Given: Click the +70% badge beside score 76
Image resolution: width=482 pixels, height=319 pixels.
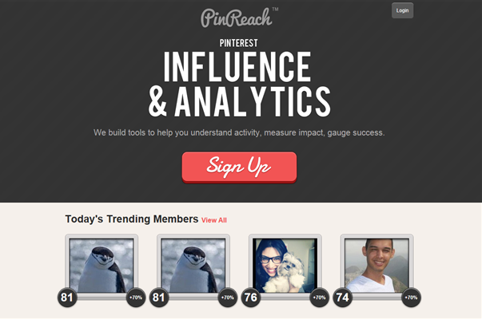Looking at the screenshot, I should tap(320, 297).
